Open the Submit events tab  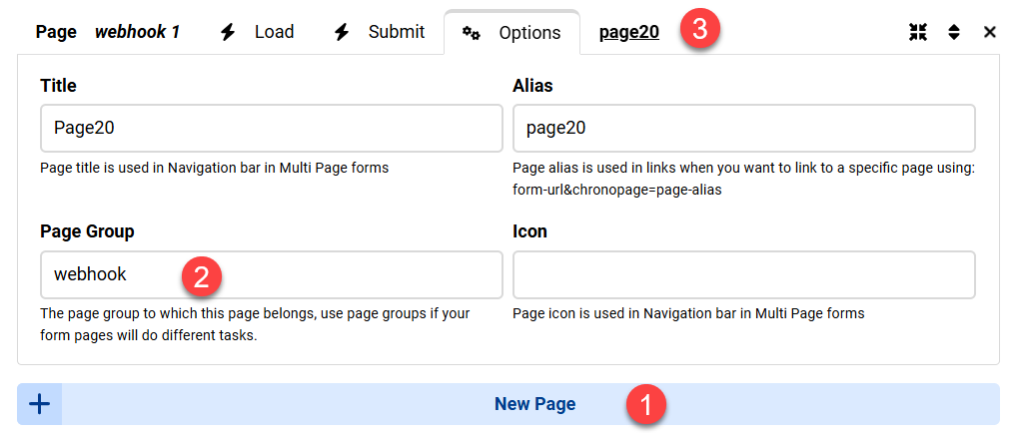tap(380, 32)
